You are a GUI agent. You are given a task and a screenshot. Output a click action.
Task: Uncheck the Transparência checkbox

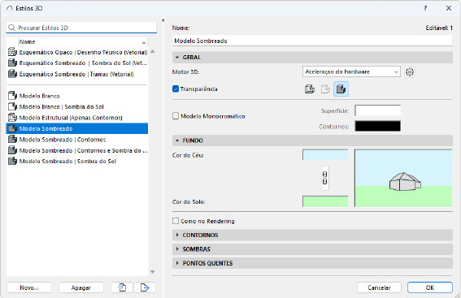pos(176,89)
